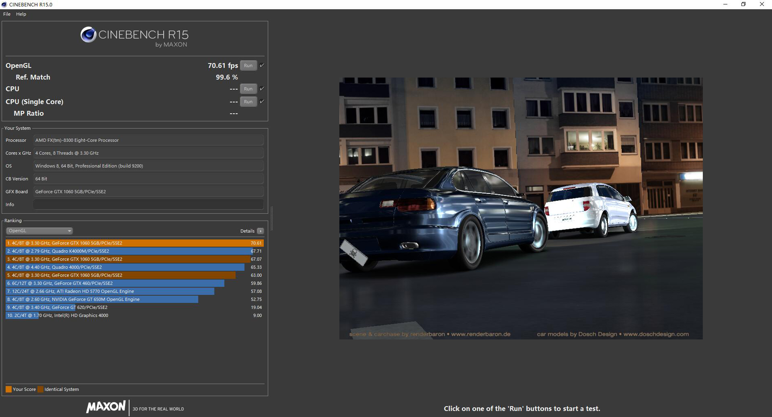
Task: Toggle the CPU test checkmark
Action: click(262, 89)
